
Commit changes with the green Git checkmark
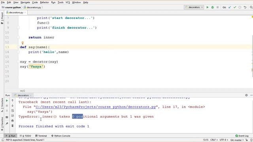(235, 7)
